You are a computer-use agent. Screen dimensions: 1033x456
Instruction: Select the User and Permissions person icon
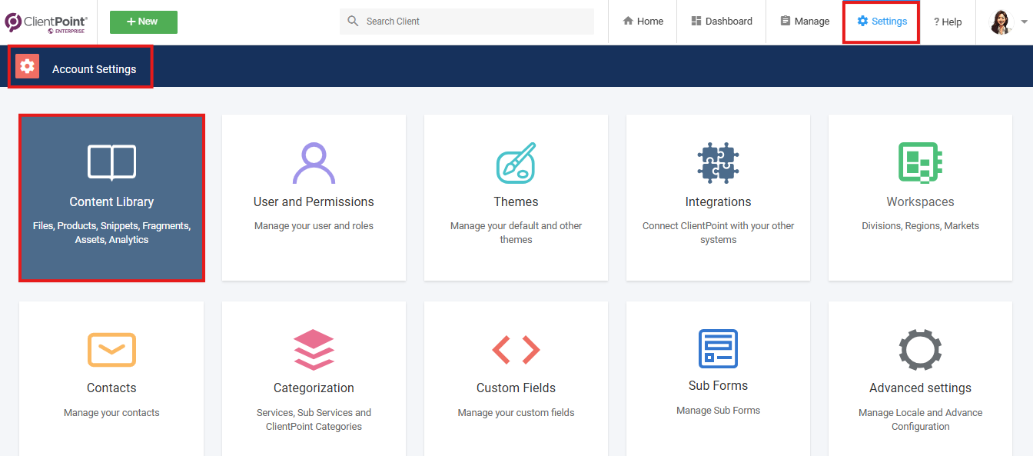(314, 163)
